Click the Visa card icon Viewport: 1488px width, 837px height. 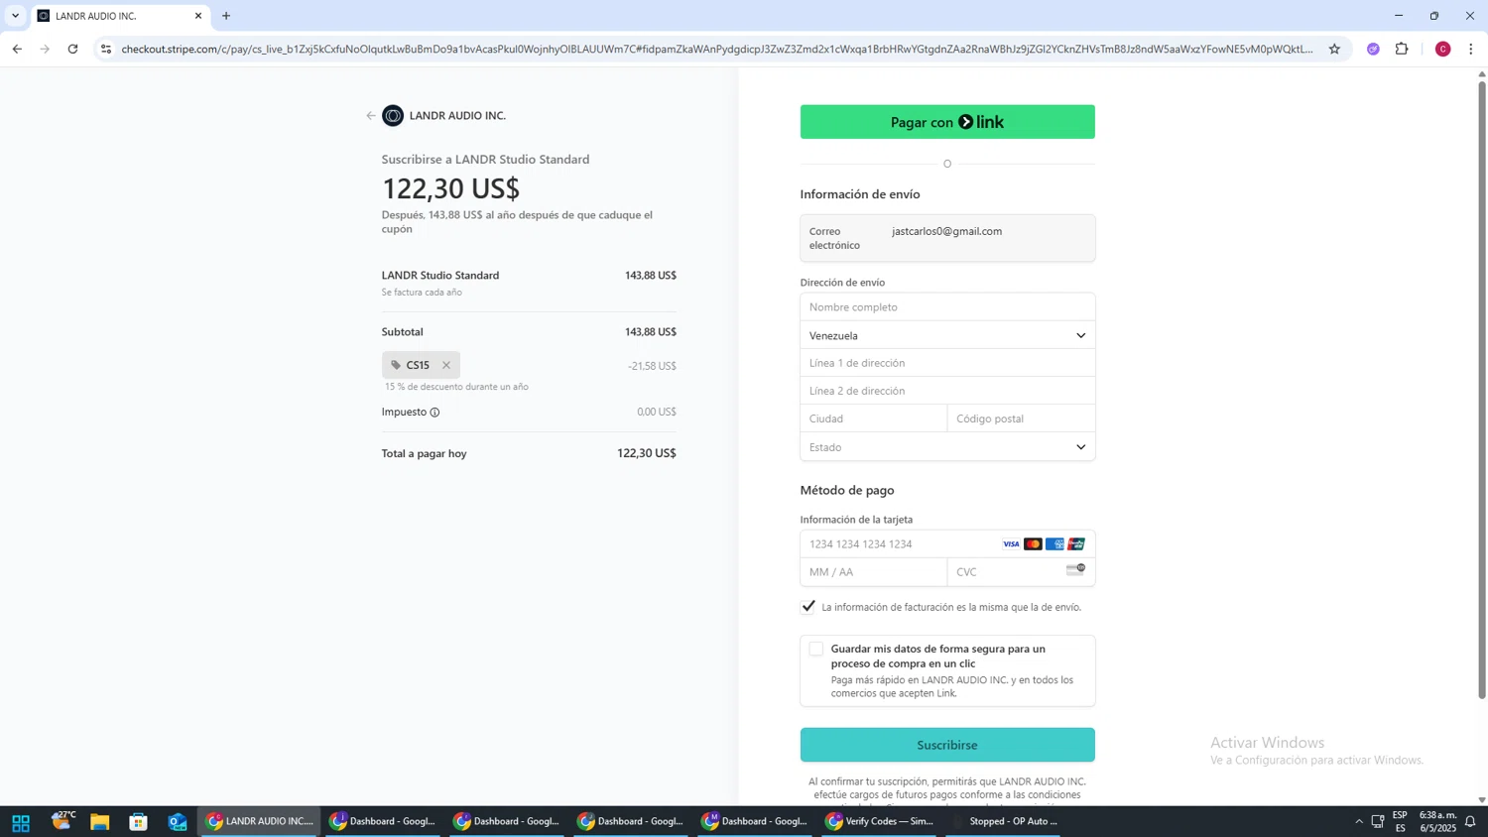[x=1011, y=543]
